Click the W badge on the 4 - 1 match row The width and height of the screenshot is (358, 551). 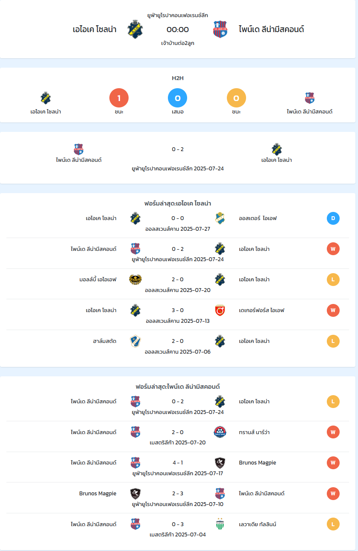click(333, 463)
